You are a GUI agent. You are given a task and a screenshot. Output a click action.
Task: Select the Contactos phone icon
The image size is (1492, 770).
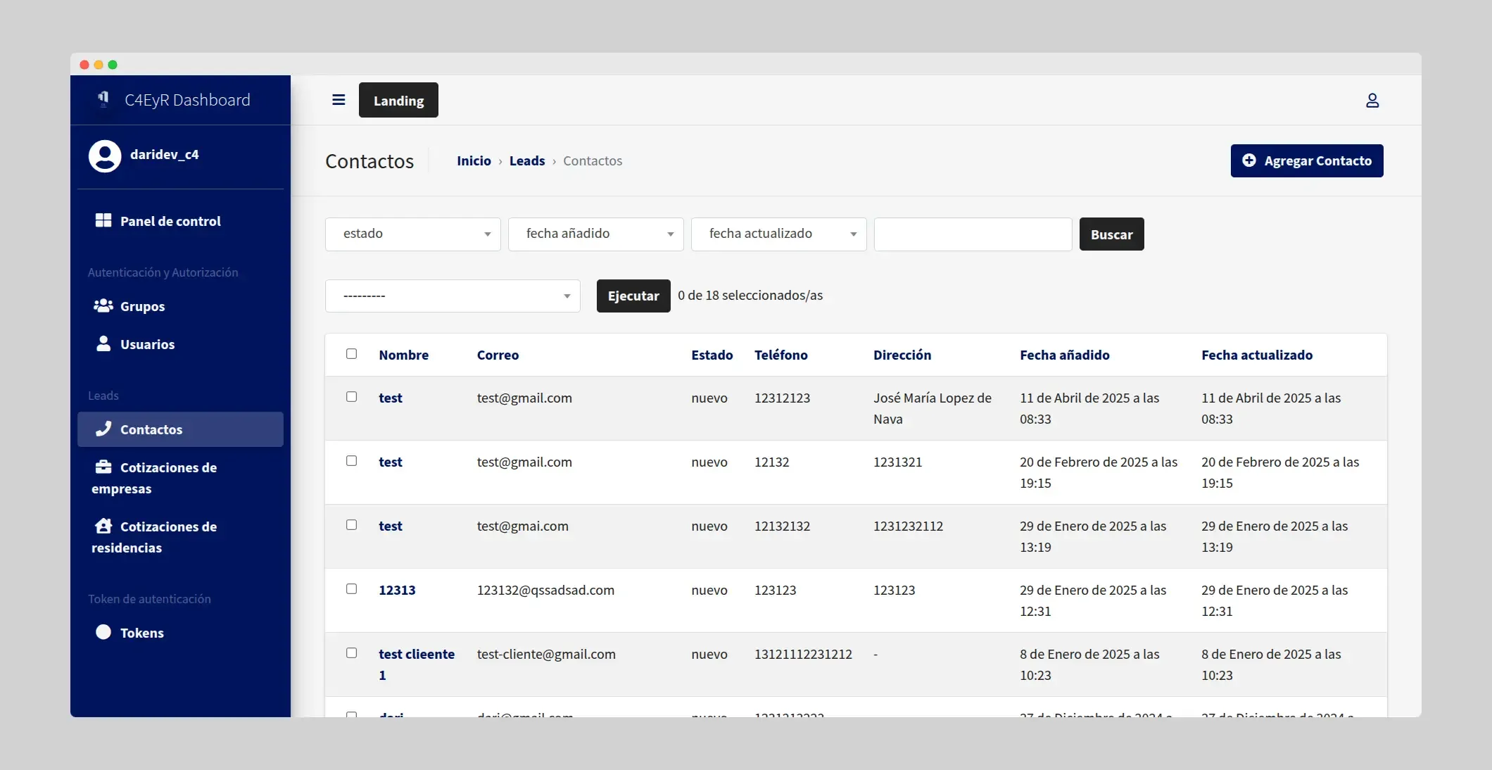103,429
